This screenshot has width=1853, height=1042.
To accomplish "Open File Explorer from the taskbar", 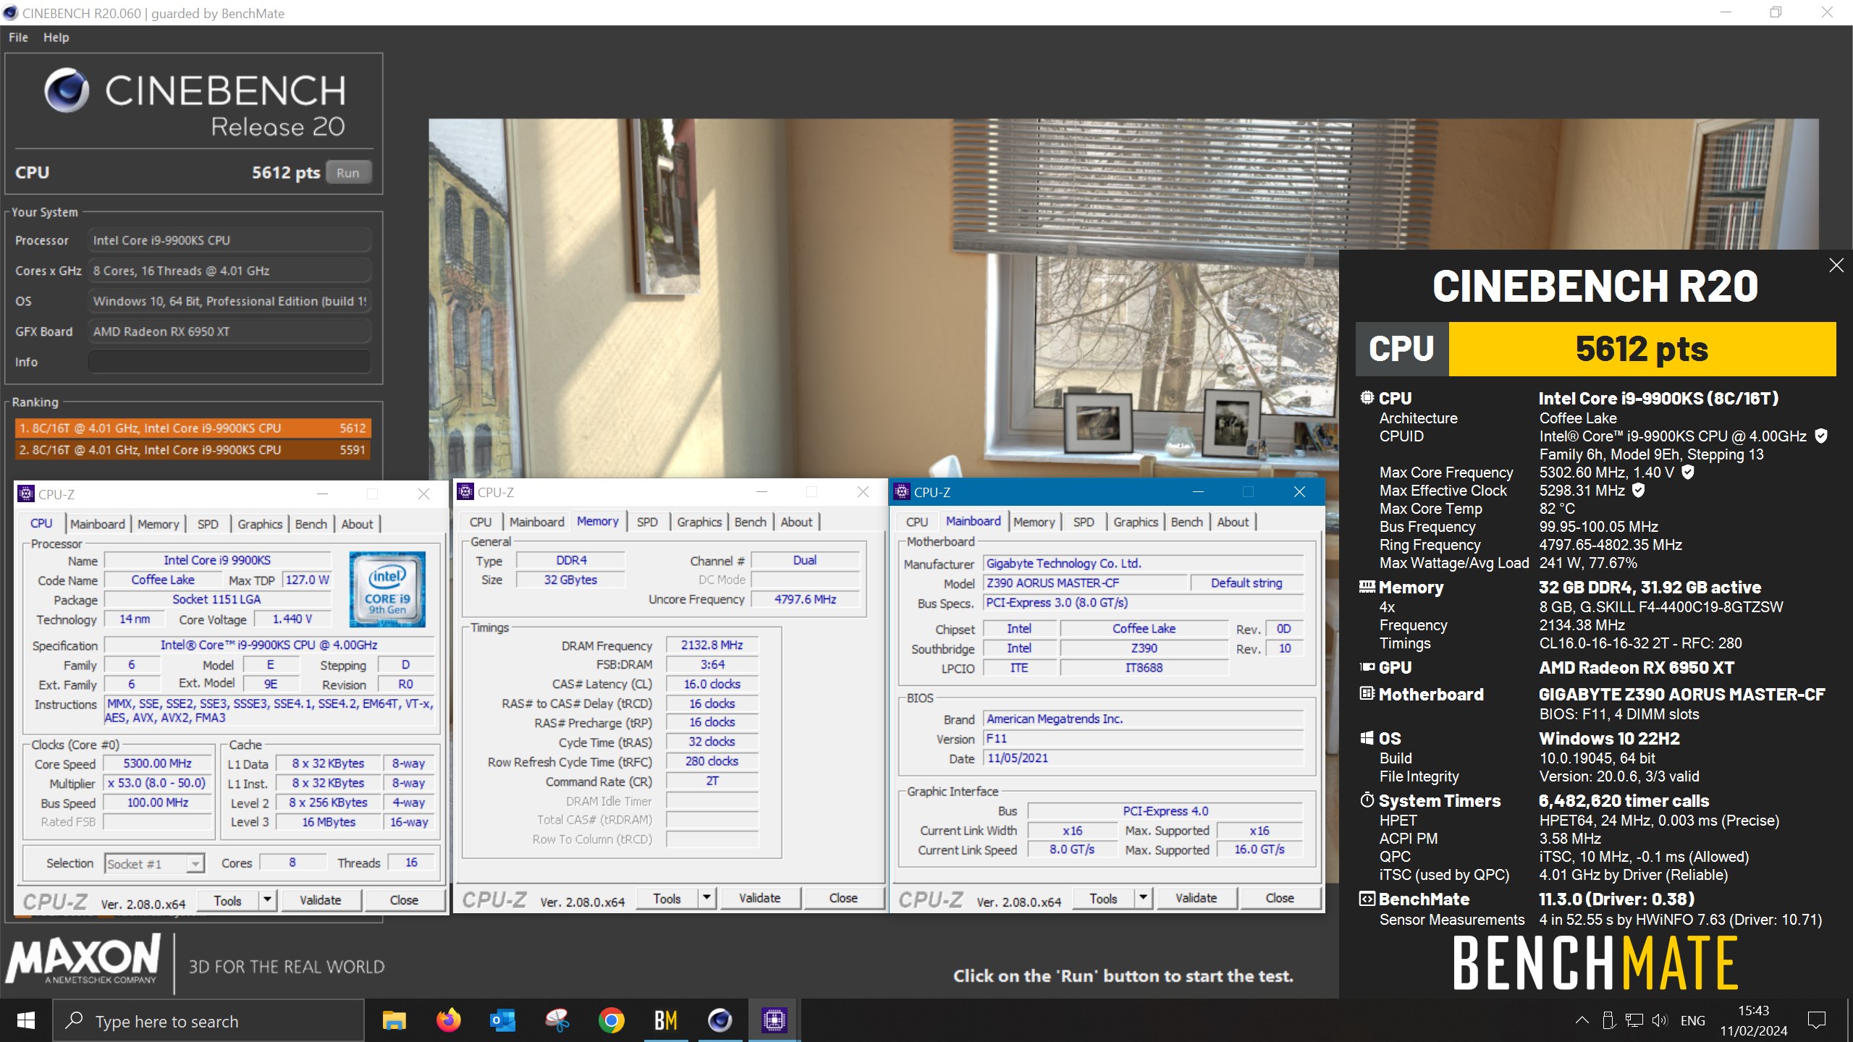I will click(394, 1020).
